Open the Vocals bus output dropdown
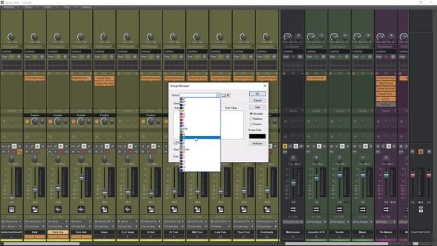Viewport: 437px width, 246px height. [x=339, y=221]
